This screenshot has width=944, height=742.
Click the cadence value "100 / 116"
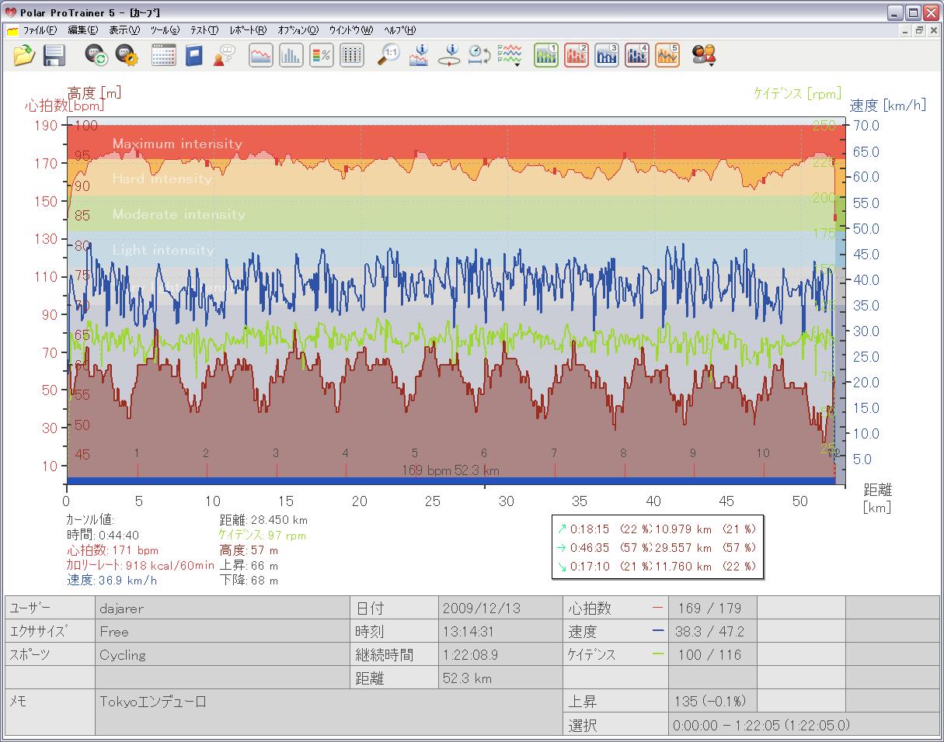[x=710, y=654]
